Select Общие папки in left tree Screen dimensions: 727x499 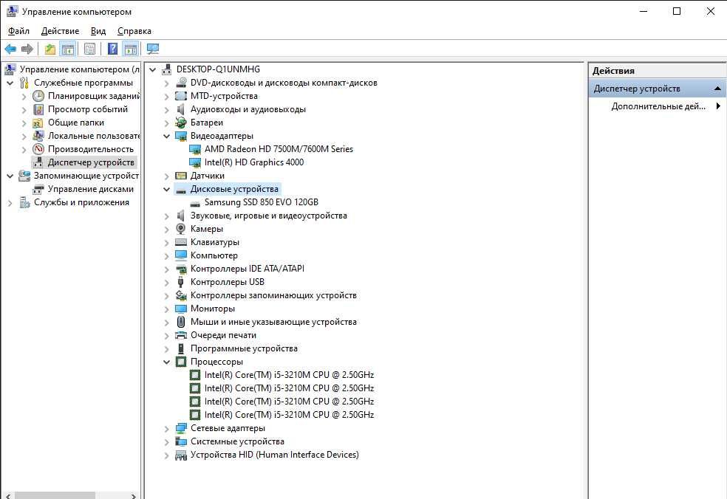pos(76,123)
